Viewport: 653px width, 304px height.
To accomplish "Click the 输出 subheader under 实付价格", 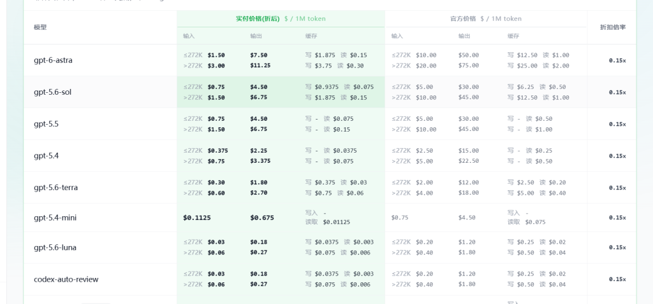I will point(256,36).
